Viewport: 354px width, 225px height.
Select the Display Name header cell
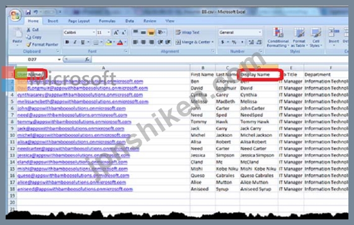(x=259, y=75)
